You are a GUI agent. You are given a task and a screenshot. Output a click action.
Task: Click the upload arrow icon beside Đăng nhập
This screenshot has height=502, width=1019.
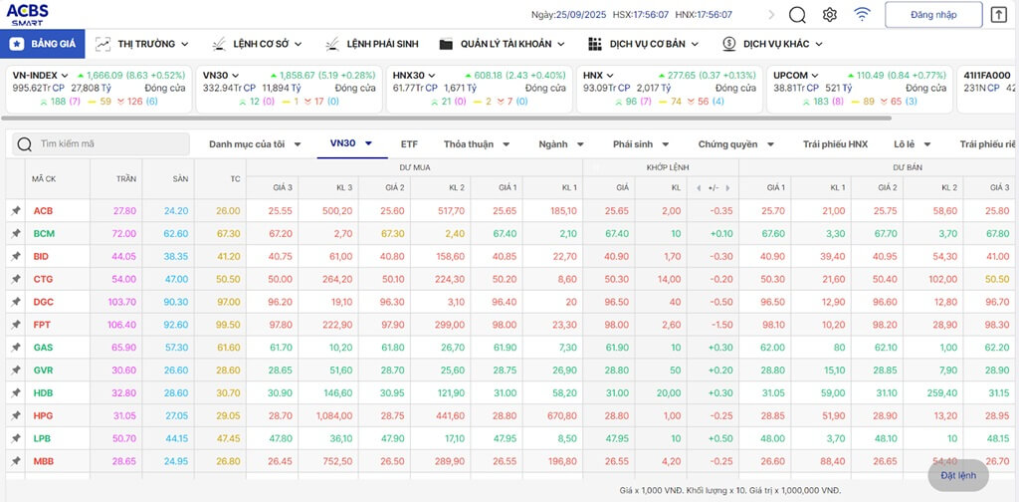999,15
